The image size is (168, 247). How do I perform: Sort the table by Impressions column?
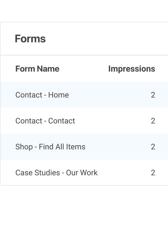tap(132, 69)
